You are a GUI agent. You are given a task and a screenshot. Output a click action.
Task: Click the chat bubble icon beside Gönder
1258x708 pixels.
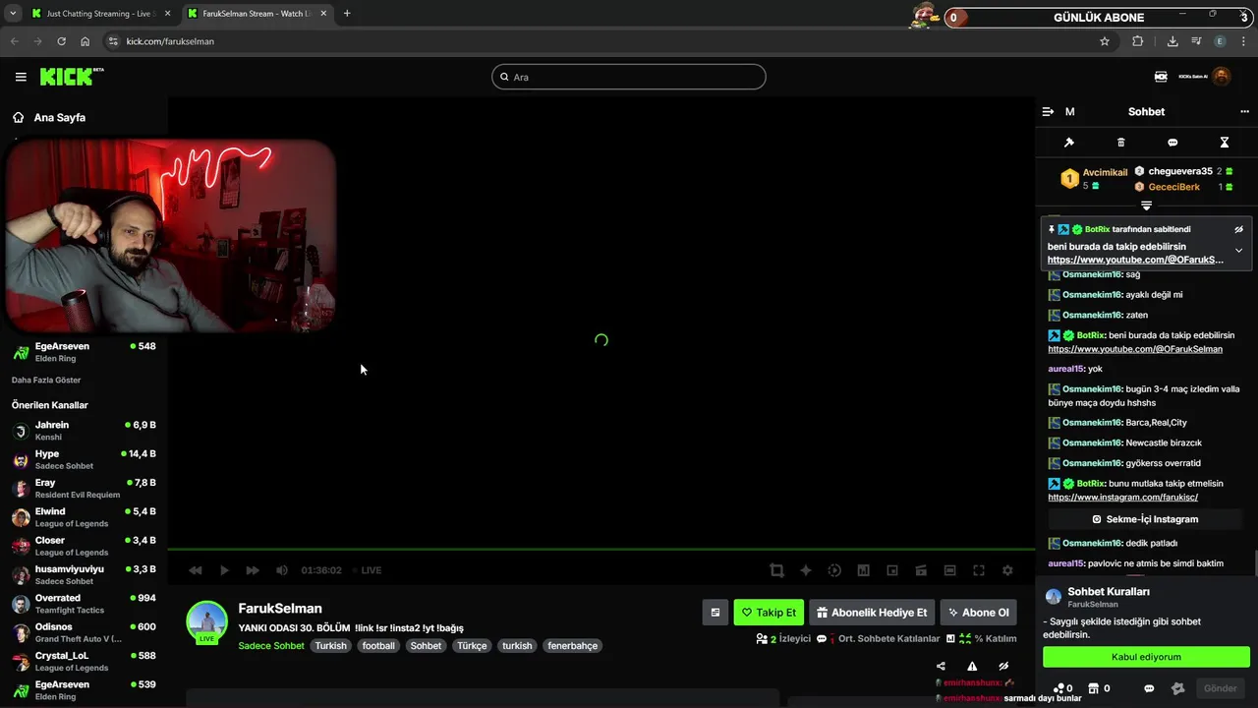tap(1151, 688)
